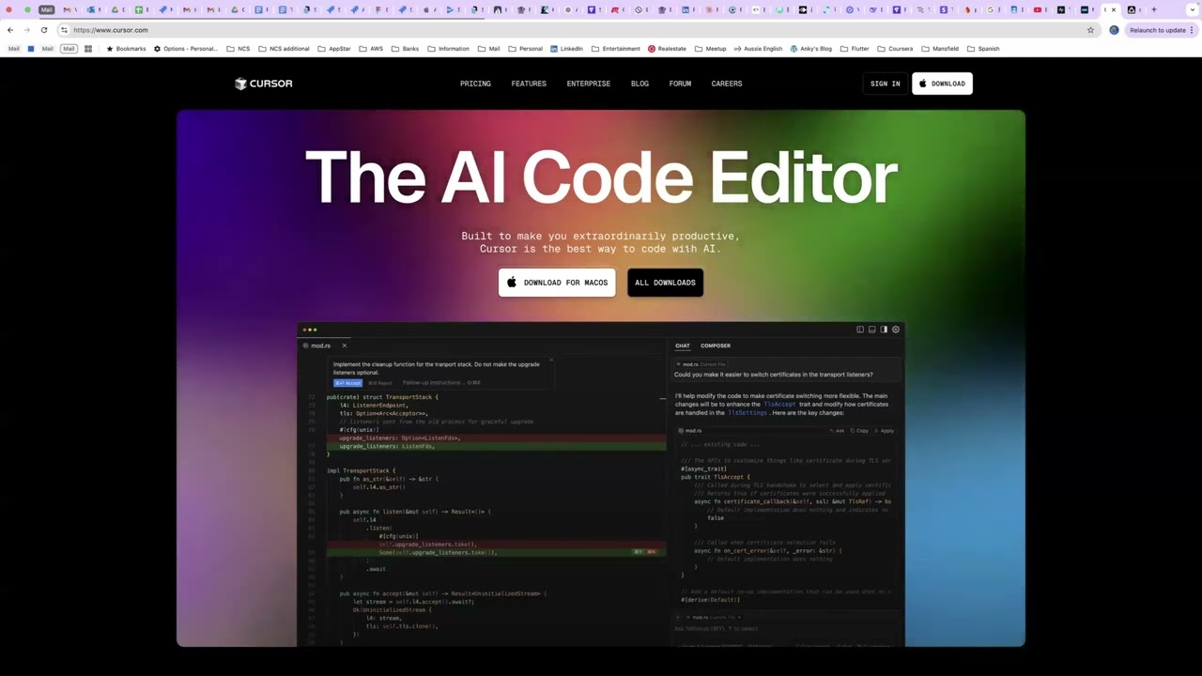1202x676 pixels.
Task: Go back with the browser back arrow
Action: 10,30
